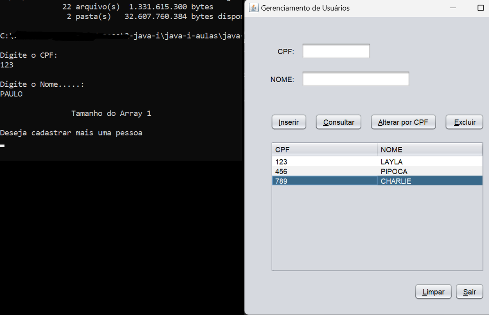Image resolution: width=491 pixels, height=315 pixels.
Task: Select the LAYLA name cell
Action: 430,162
